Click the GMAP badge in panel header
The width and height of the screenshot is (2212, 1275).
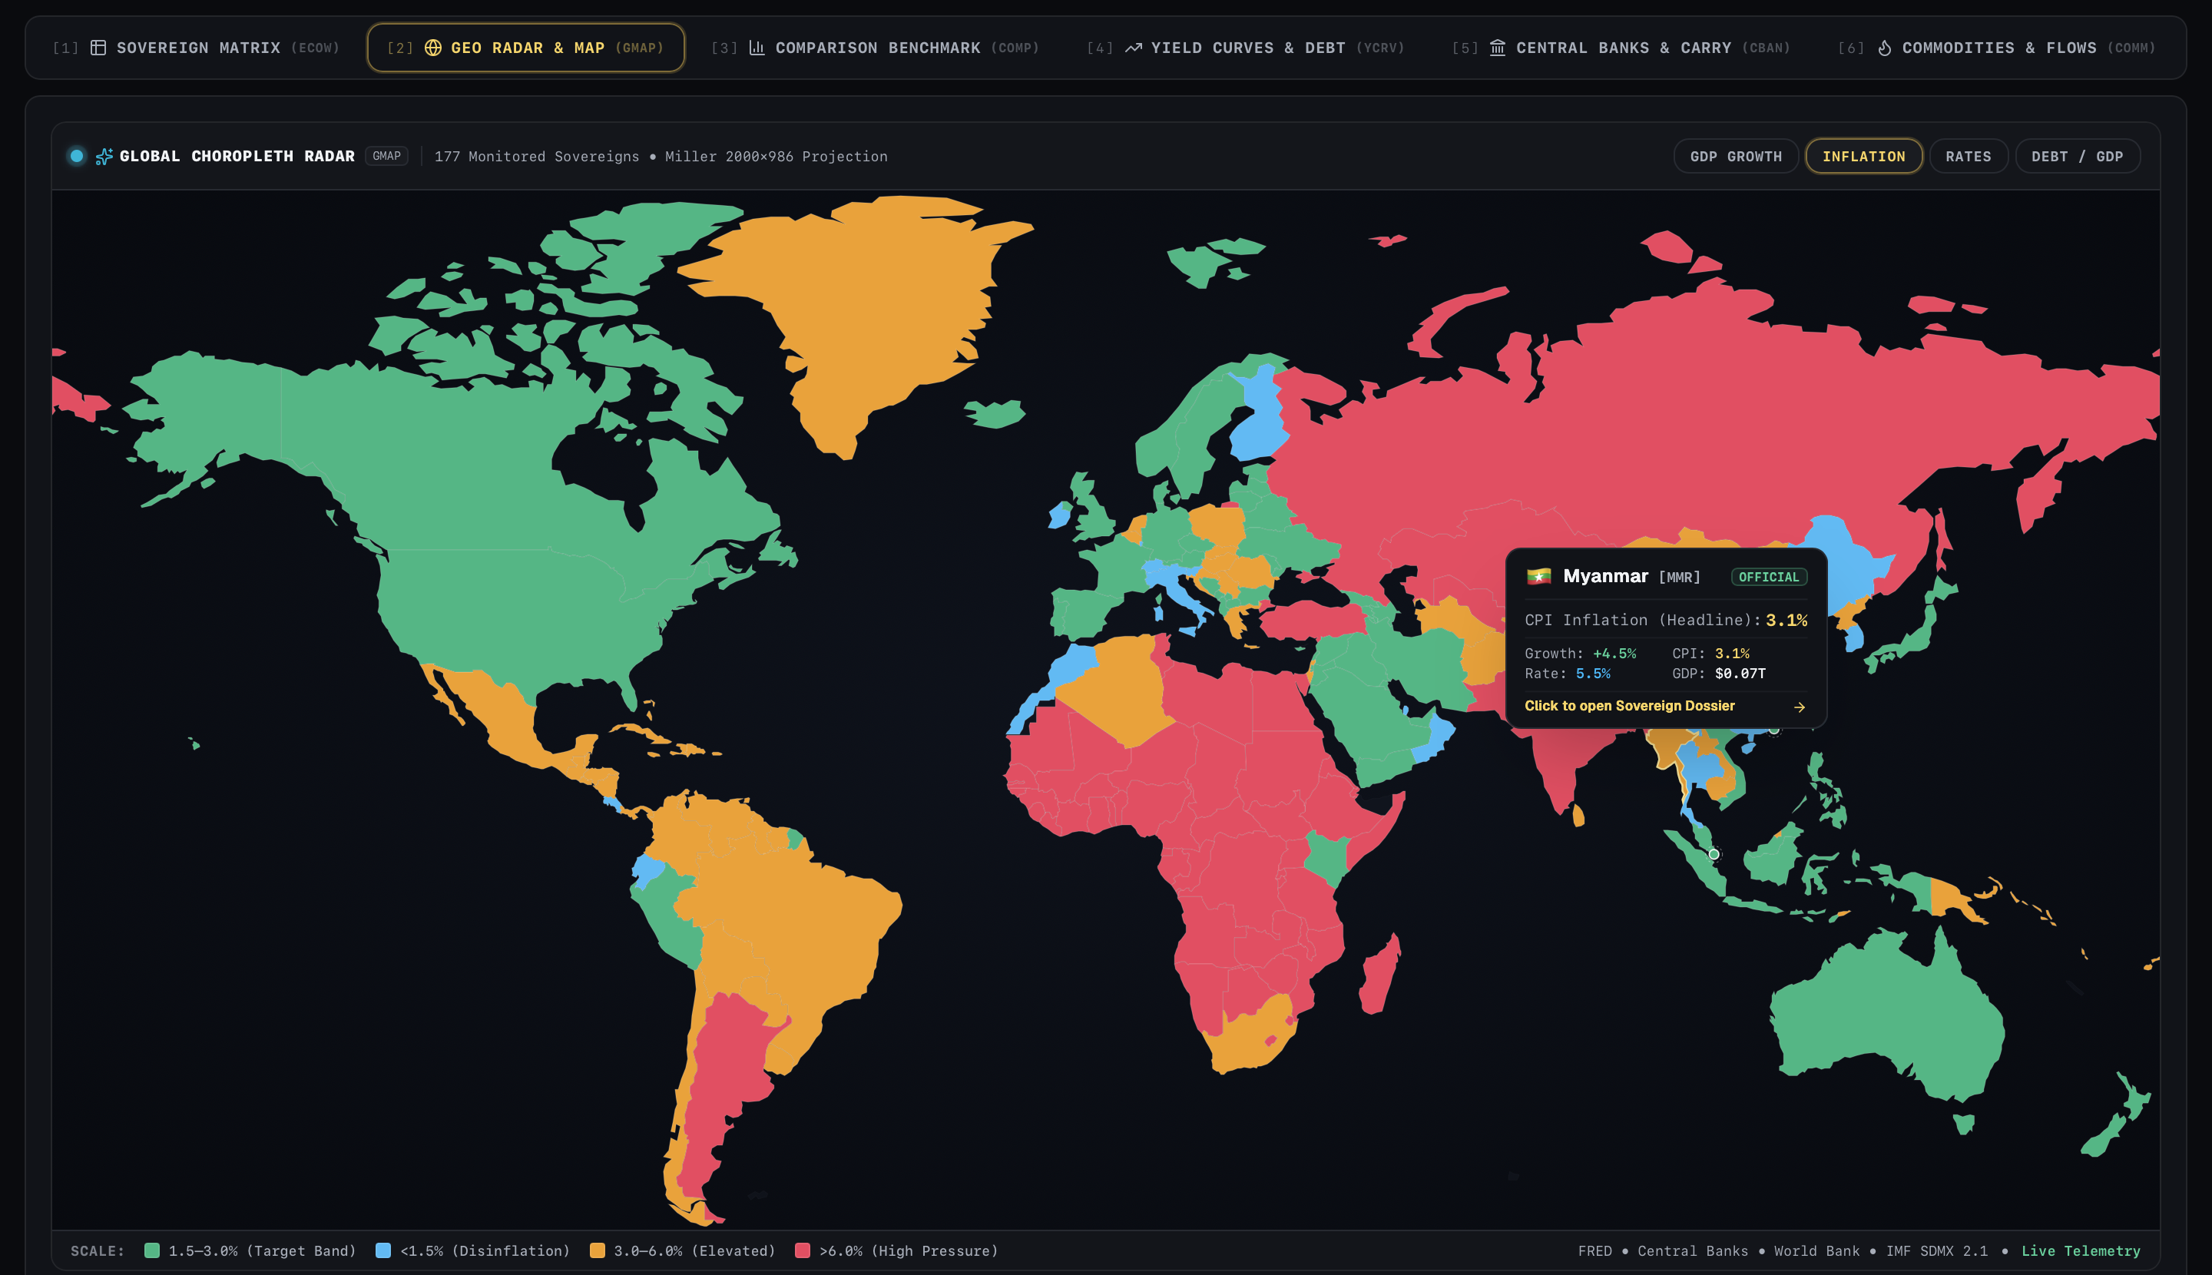point(386,156)
